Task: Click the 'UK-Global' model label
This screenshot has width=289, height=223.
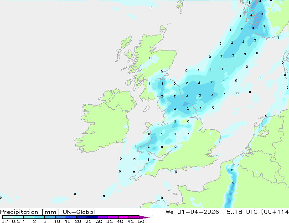Action: 79,212
